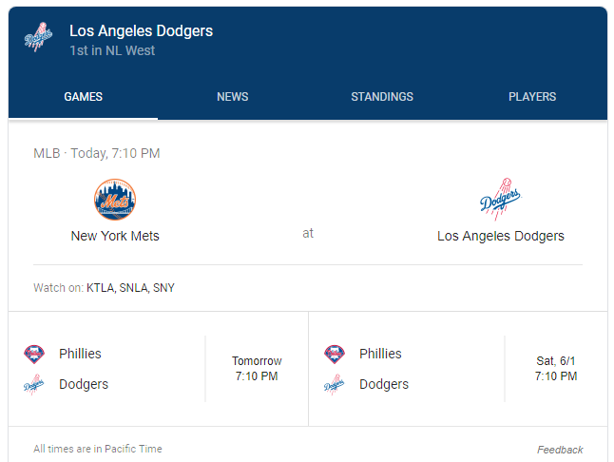Click the Sat, 6/1 game time
The height and width of the screenshot is (462, 614).
coord(556,369)
